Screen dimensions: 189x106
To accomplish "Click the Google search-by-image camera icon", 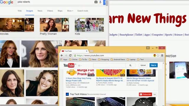I will tap(96, 2).
